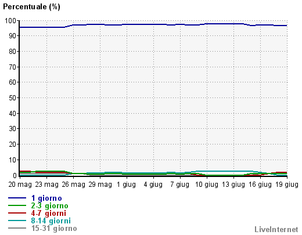Click the green '2-3 giorno' legend line
Image resolution: width=302 pixels, height=235 pixels.
click(17, 205)
